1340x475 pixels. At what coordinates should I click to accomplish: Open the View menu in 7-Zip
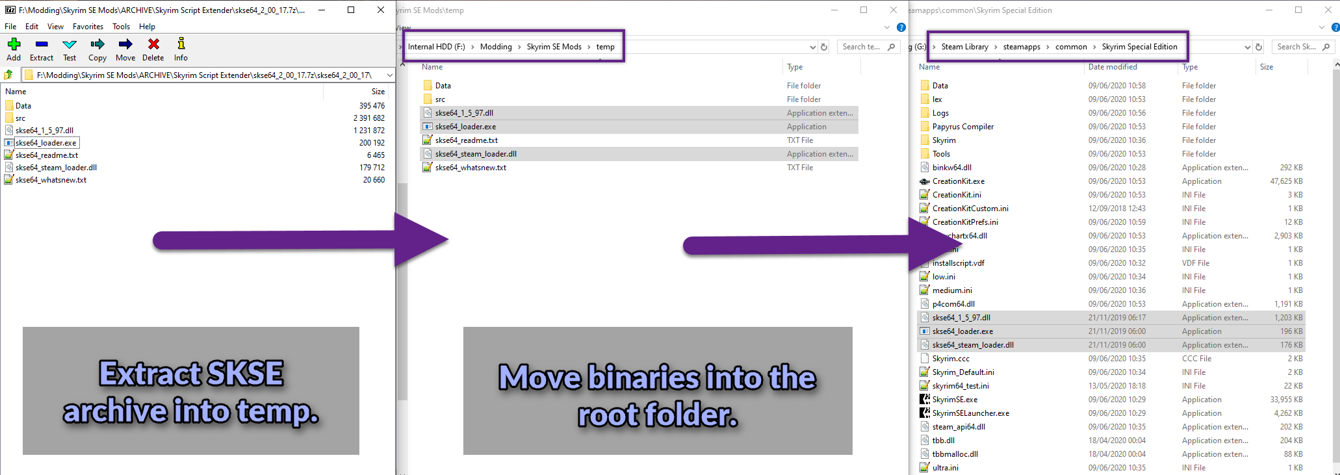(55, 27)
